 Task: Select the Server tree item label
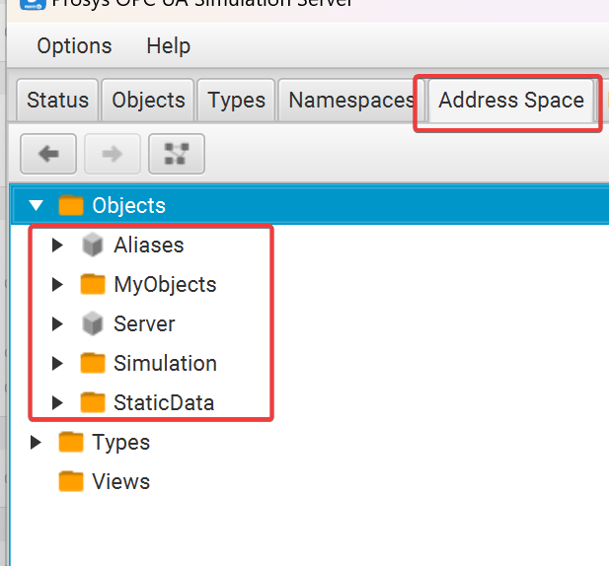pos(144,324)
